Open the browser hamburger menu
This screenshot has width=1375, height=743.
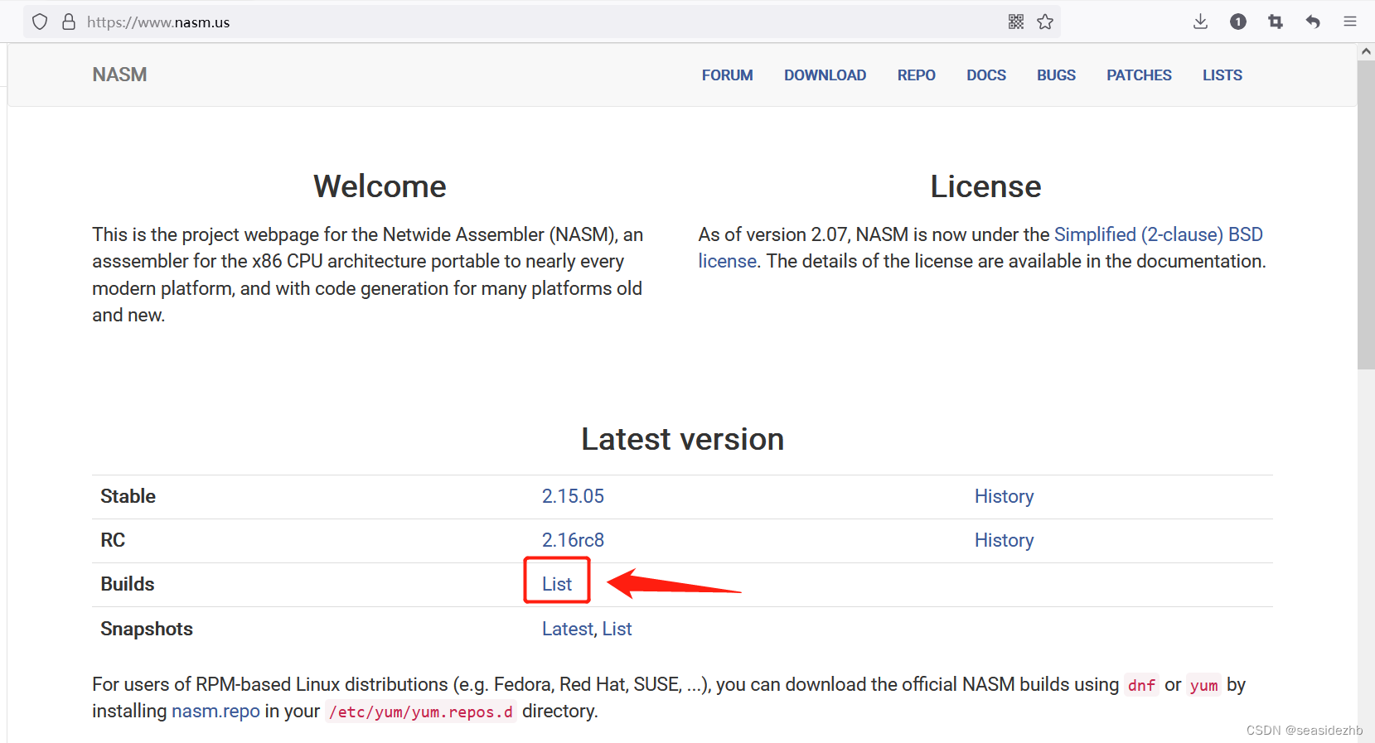[1350, 22]
